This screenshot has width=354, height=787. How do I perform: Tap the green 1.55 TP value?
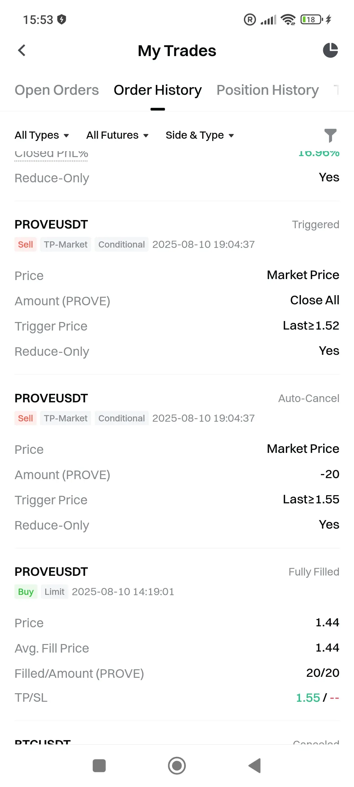pyautogui.click(x=308, y=697)
